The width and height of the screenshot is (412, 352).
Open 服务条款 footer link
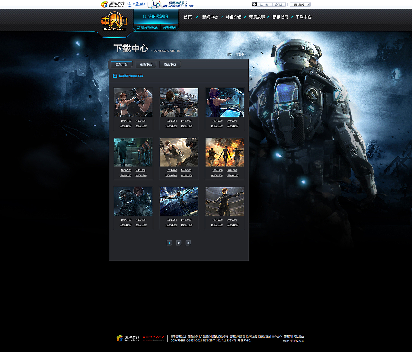pos(193,337)
